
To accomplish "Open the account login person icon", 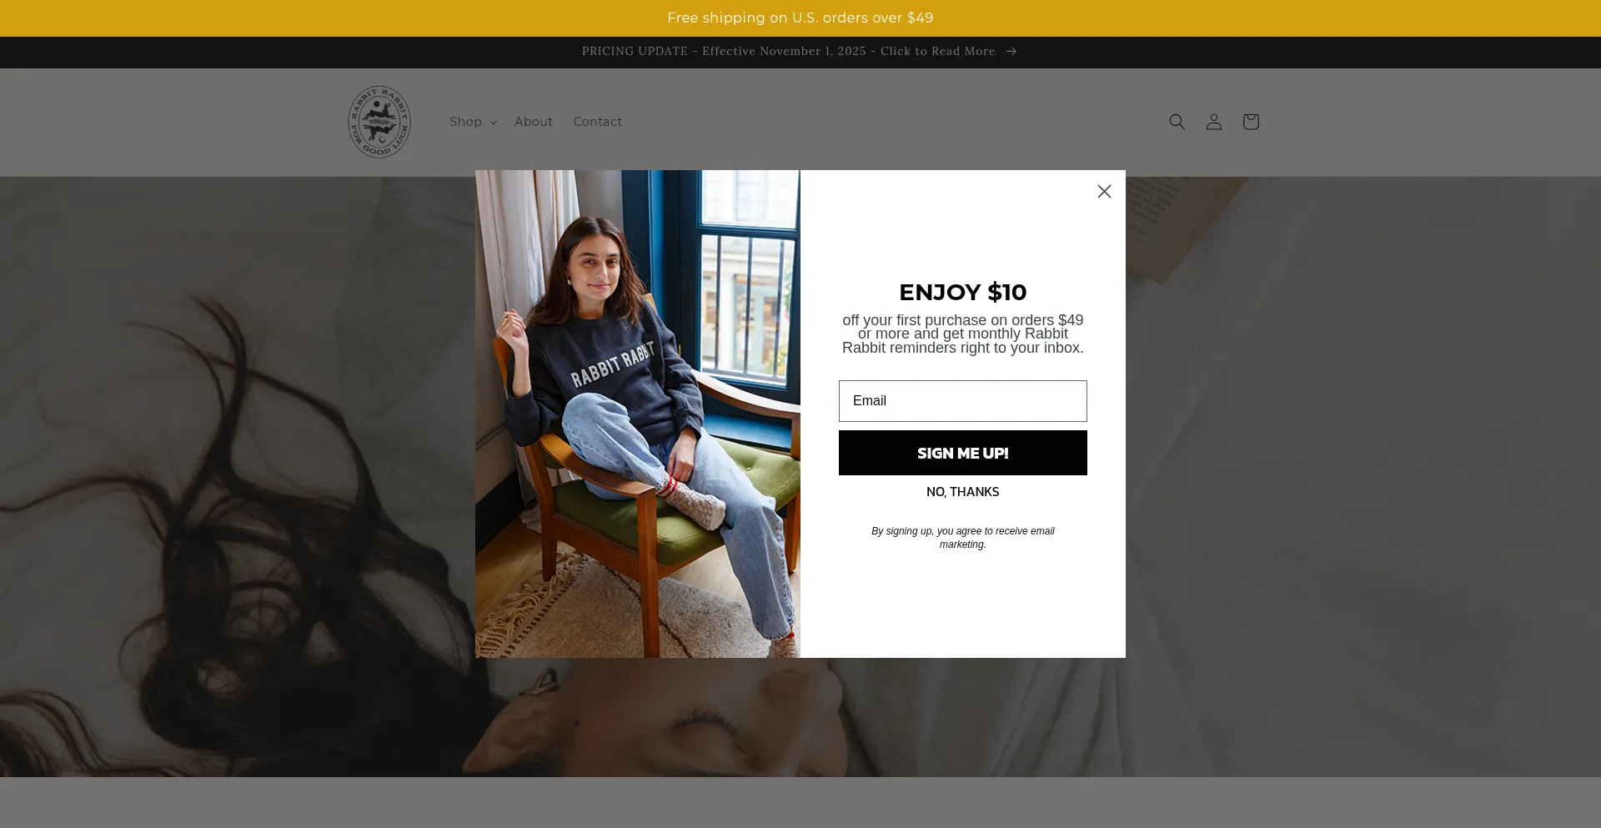I will coord(1213,122).
